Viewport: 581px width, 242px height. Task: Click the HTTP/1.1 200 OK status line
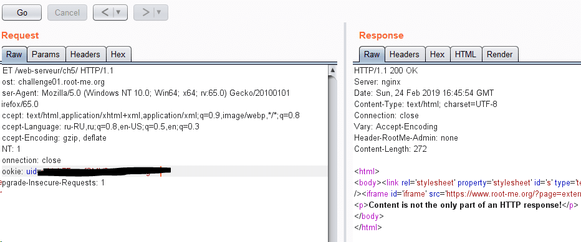(x=386, y=70)
